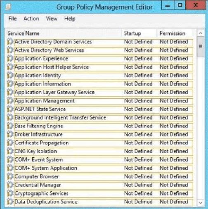The height and width of the screenshot is (209, 208).
Task: Click the icon next to CNG Key Isolation
Action: [x=10, y=151]
